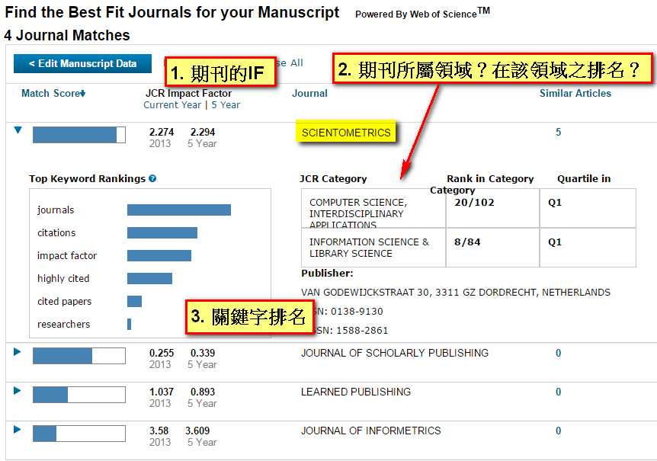657x461 pixels.
Task: Expand the Journal of Informetrics row
Action: tap(18, 429)
